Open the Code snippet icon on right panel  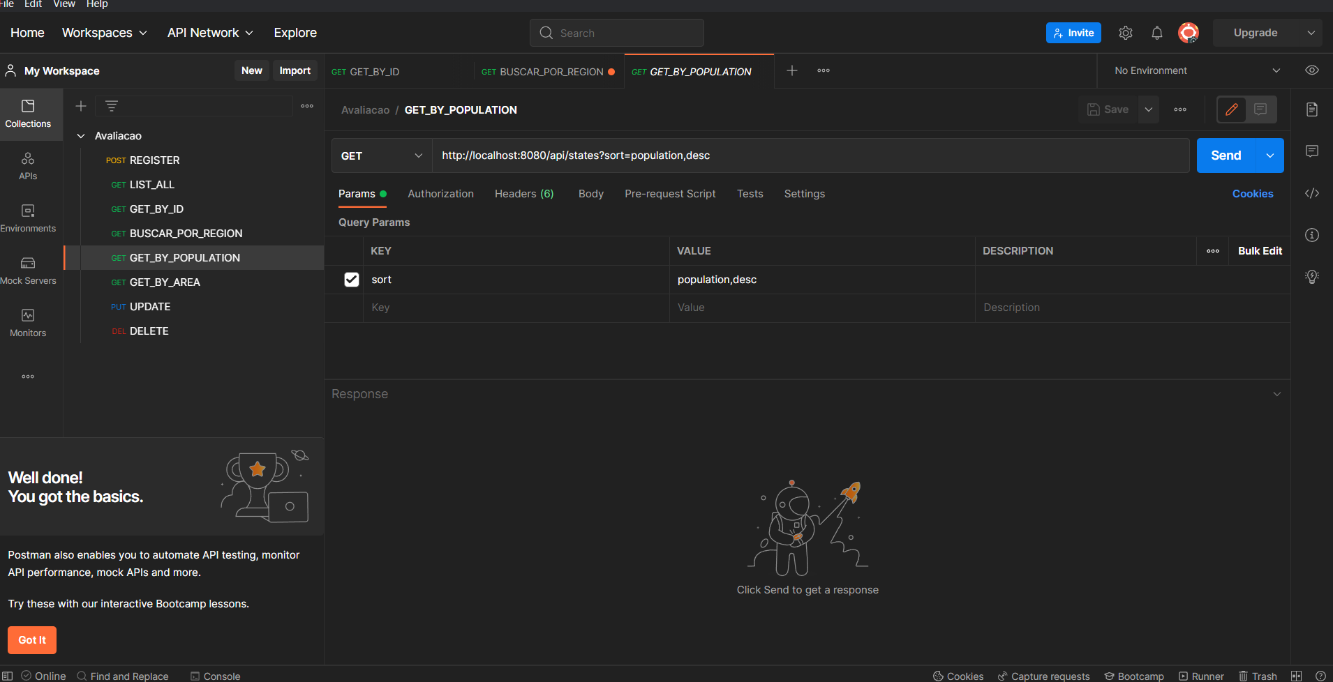coord(1313,193)
